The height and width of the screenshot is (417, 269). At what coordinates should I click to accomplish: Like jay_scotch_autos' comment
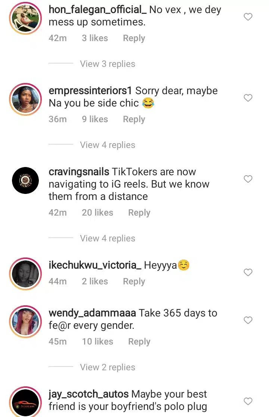point(248,401)
